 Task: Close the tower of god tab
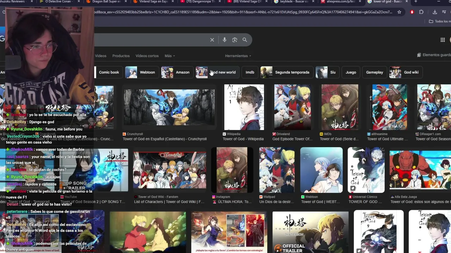coord(406,2)
